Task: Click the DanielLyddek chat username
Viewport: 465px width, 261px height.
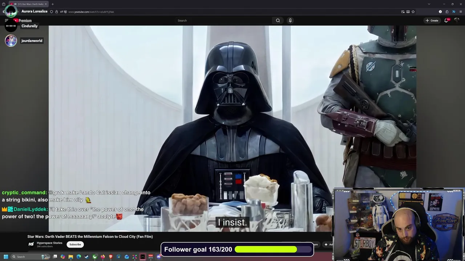Action: [31, 209]
